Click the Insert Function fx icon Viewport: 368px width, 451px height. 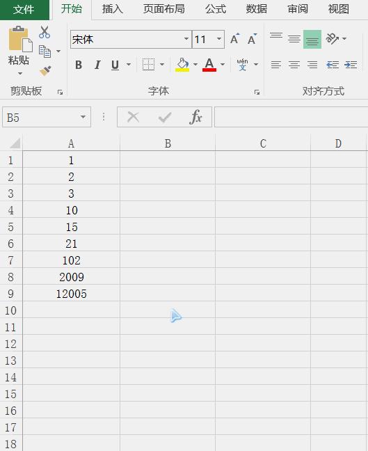click(x=195, y=117)
